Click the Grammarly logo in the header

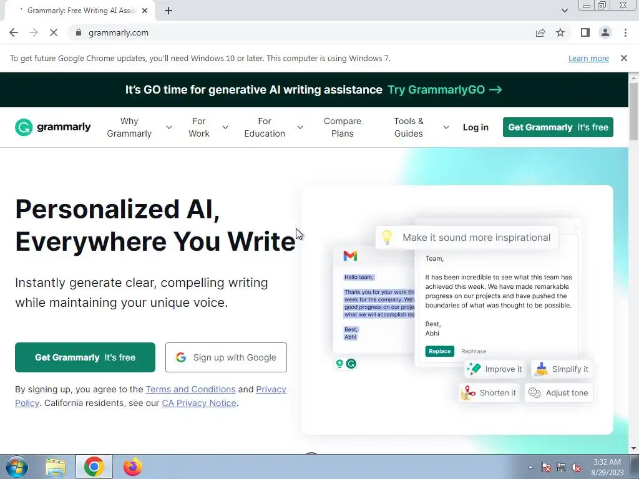click(53, 127)
